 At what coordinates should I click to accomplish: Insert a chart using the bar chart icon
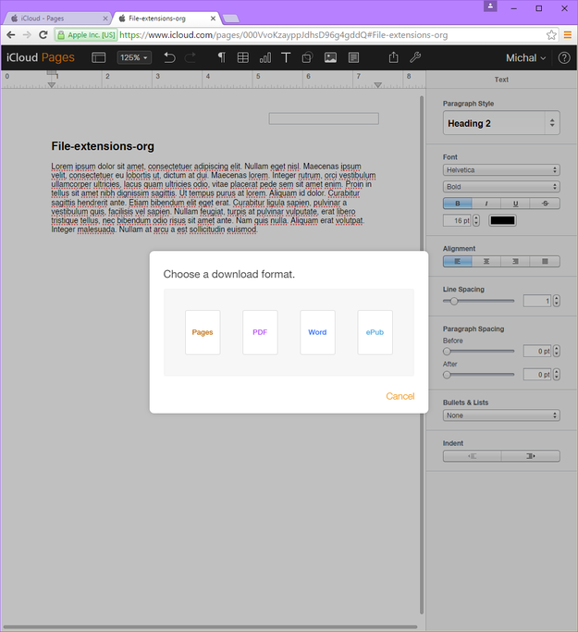pyautogui.click(x=265, y=57)
